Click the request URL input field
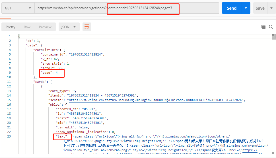Screen dimensions: 276x158 [x=127, y=8]
